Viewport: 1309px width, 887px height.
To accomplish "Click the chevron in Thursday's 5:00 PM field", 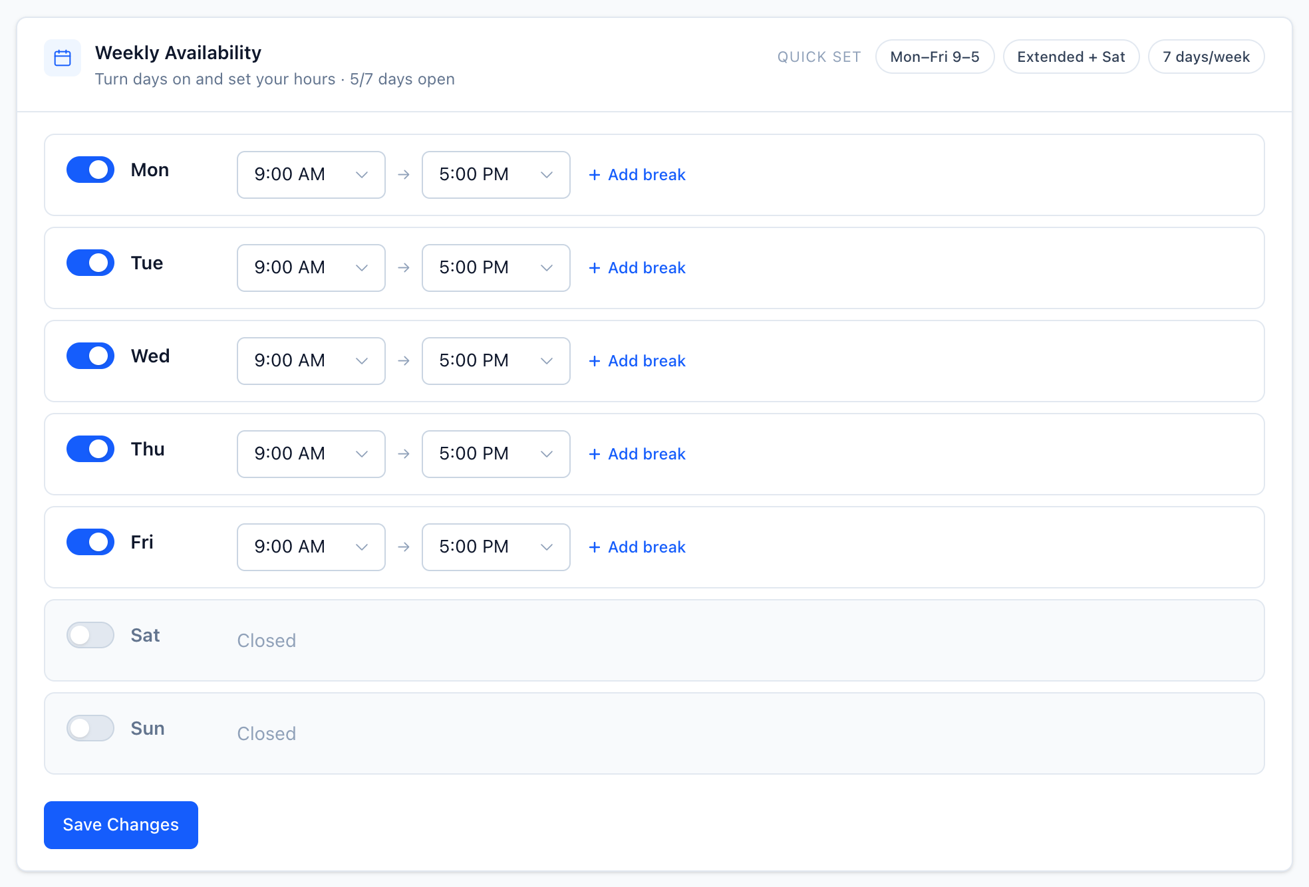I will pyautogui.click(x=547, y=454).
